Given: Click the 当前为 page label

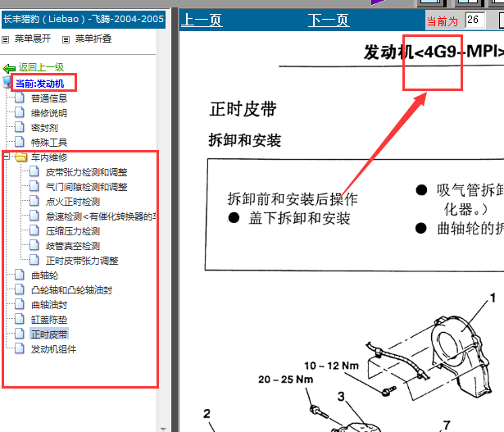Looking at the screenshot, I should 443,21.
